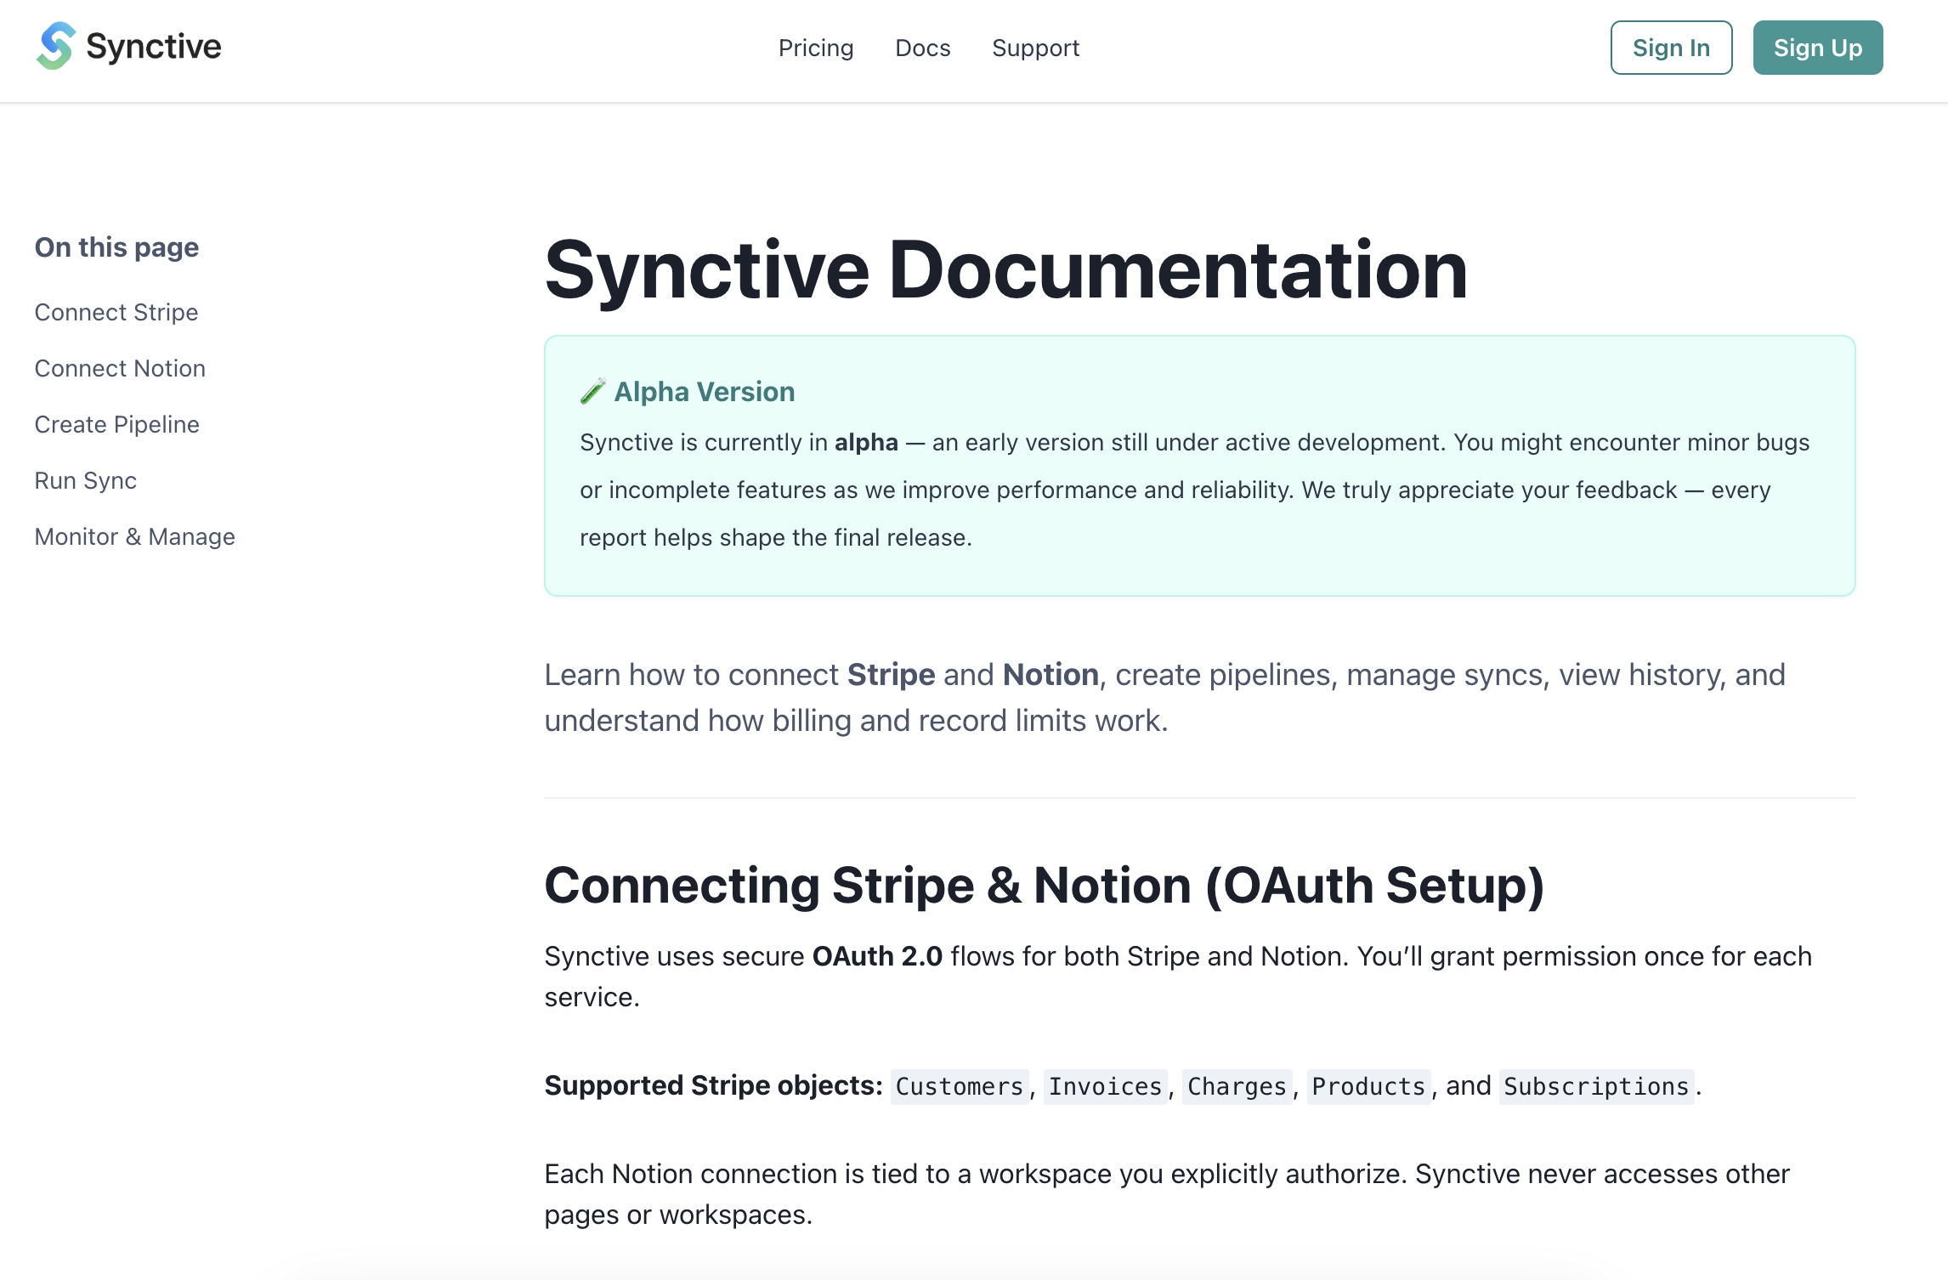Open the Pricing page
This screenshot has width=1948, height=1280.
click(815, 48)
